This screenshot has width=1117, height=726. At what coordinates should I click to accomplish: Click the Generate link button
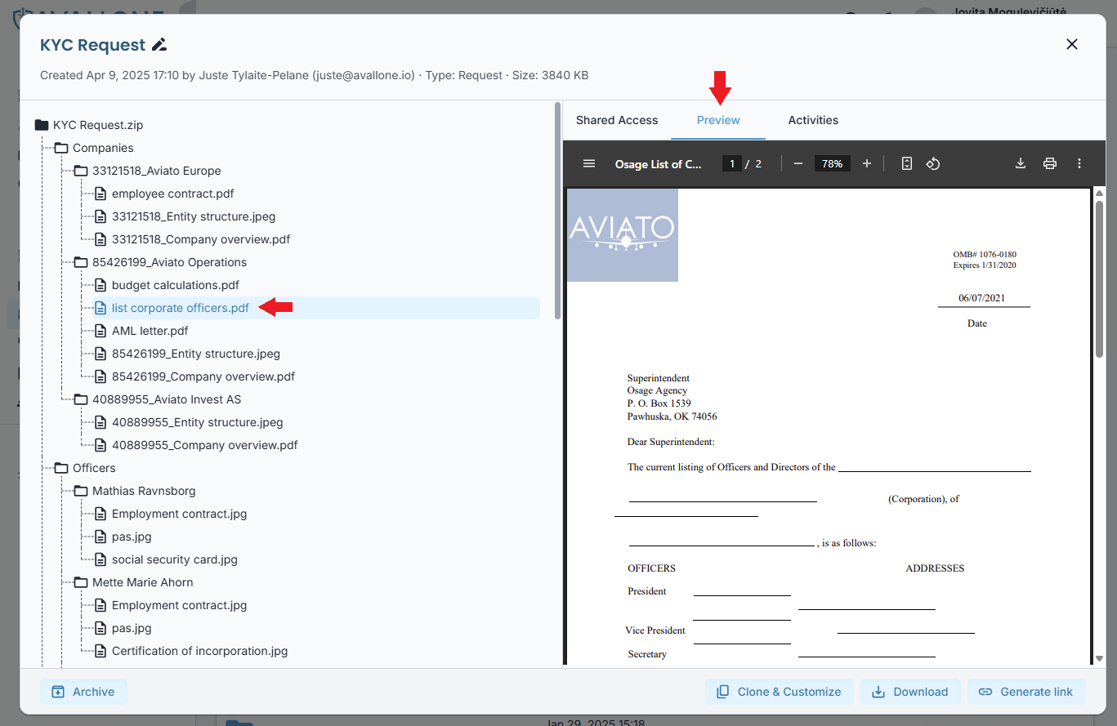point(1026,692)
